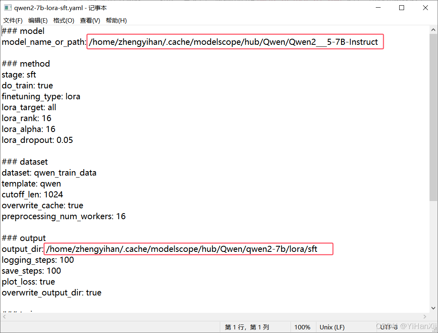Click the 'lora_rank: 16' line
Screen dimensions: 438x333
[x=26, y=118]
